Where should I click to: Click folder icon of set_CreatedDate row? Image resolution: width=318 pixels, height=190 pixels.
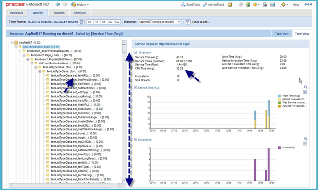point(48,121)
